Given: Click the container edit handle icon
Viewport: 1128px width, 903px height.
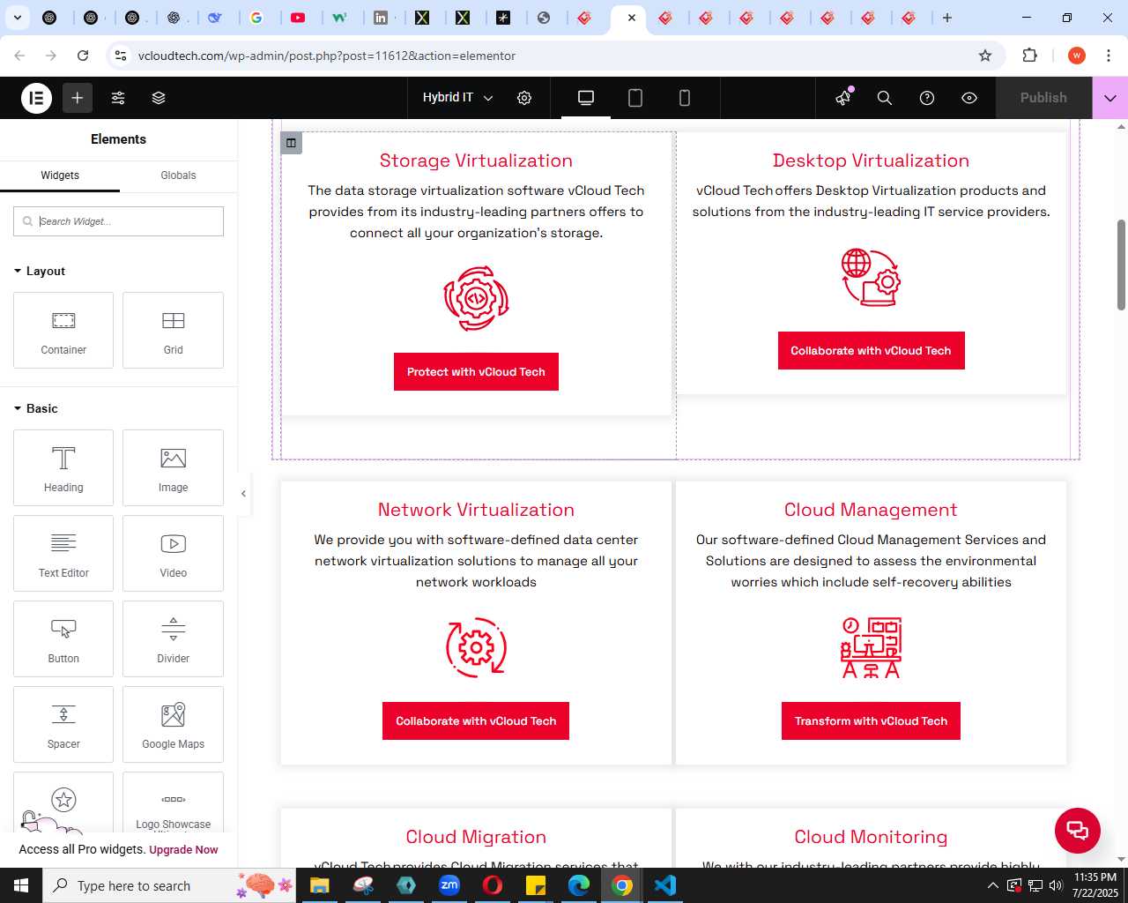Looking at the screenshot, I should pyautogui.click(x=291, y=143).
